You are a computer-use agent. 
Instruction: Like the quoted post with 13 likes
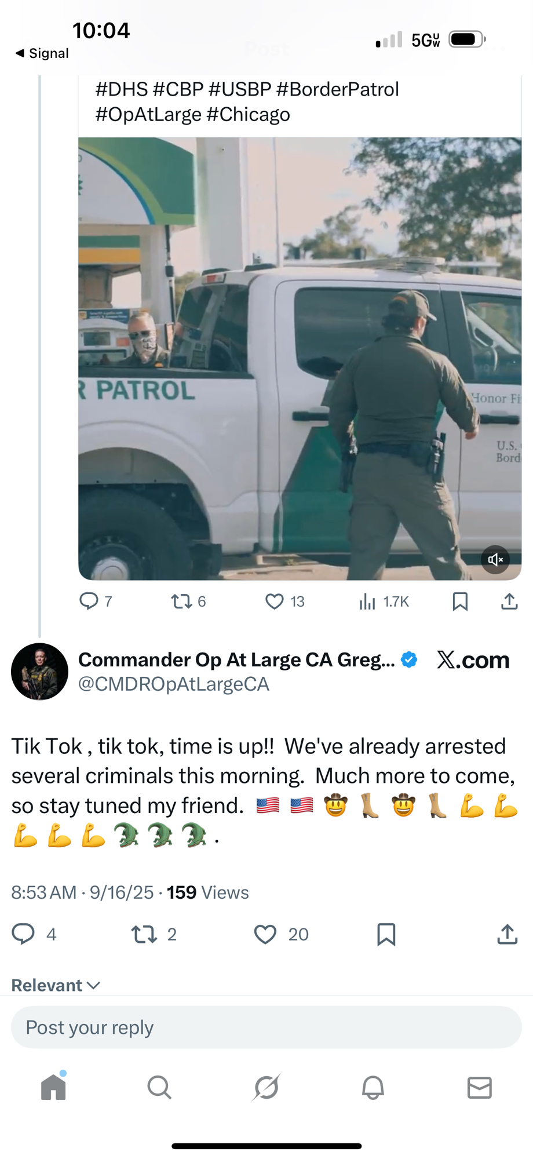(275, 602)
